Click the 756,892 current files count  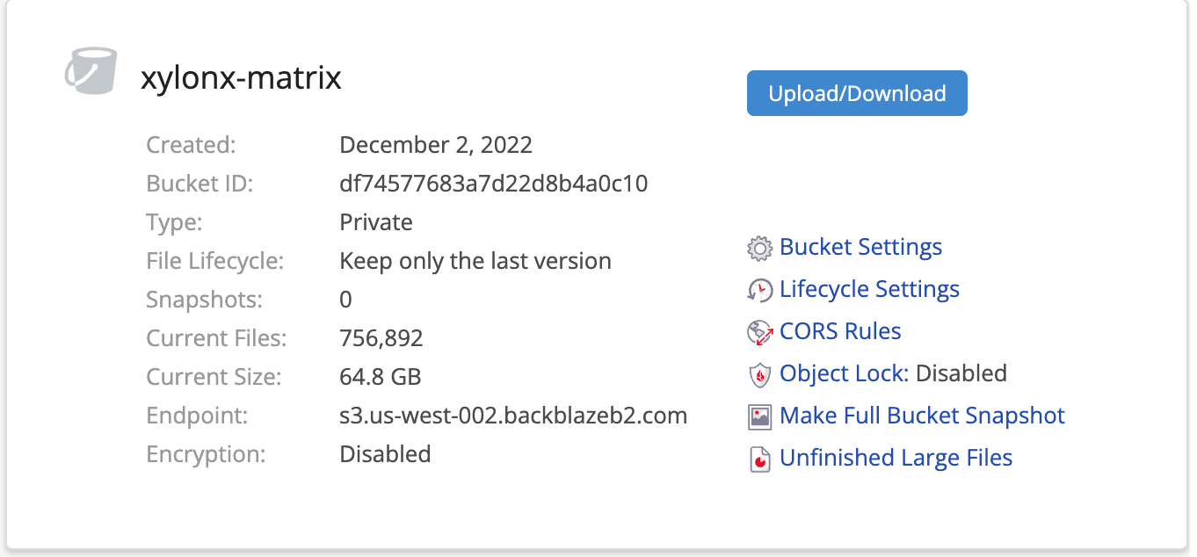click(381, 338)
